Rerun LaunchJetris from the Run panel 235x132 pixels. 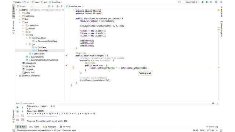[x=17, y=107]
